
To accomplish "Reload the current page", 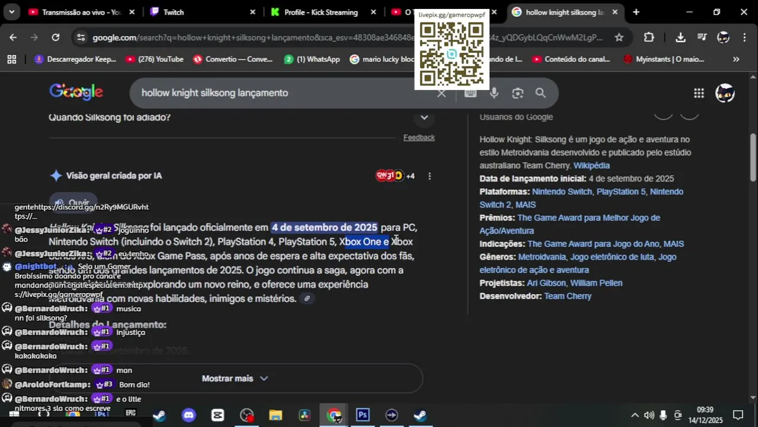I will tap(55, 37).
